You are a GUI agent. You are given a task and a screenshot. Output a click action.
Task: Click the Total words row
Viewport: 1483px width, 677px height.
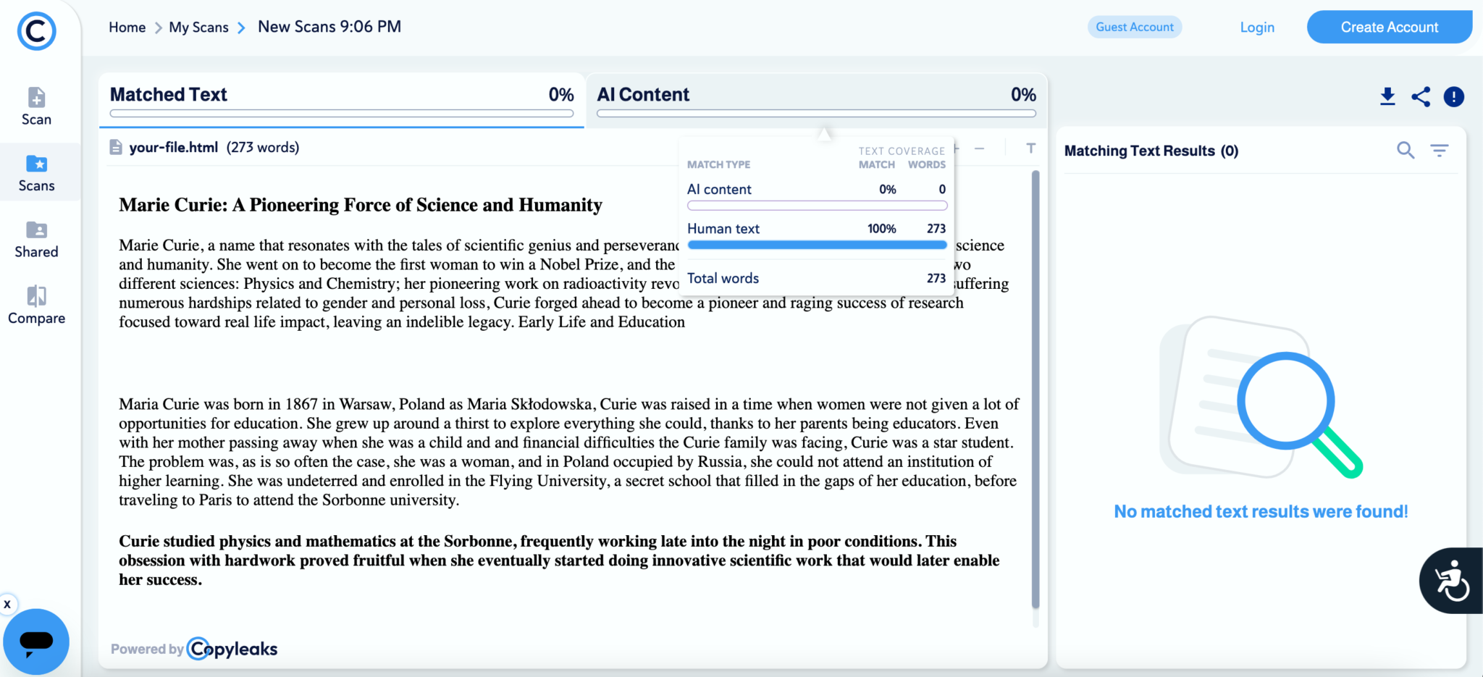tap(817, 279)
